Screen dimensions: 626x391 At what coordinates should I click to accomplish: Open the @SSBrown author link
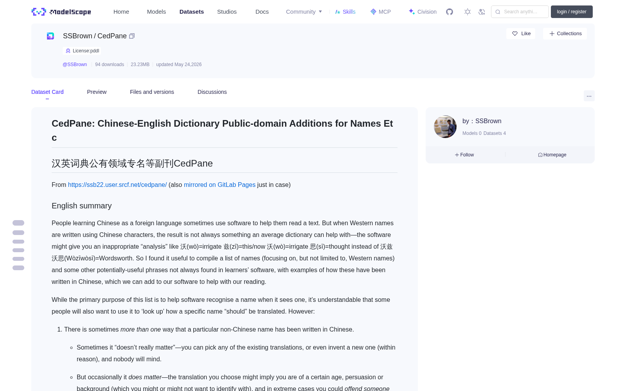click(x=75, y=65)
